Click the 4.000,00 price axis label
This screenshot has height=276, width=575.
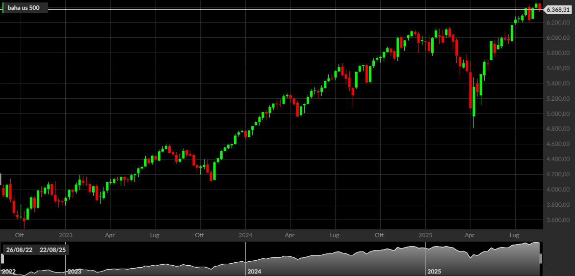coord(558,190)
